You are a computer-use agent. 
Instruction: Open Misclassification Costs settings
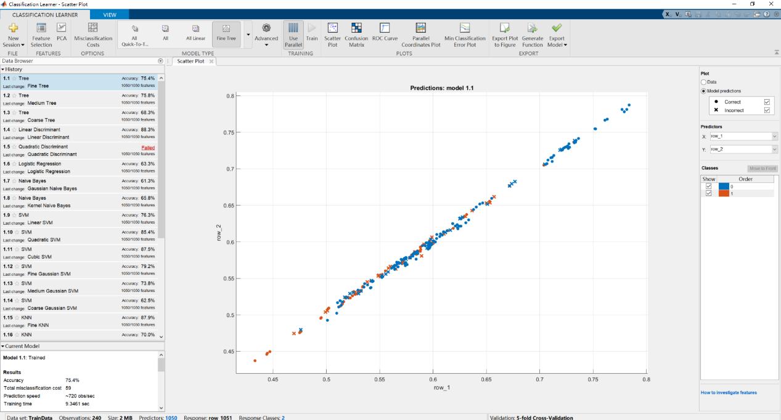tap(93, 28)
